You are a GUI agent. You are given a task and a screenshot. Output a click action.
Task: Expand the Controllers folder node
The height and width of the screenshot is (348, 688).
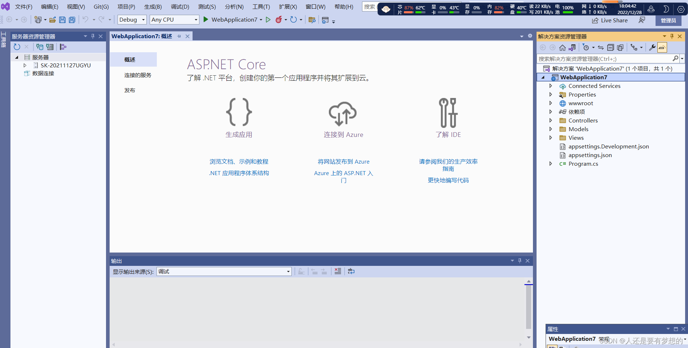pyautogui.click(x=551, y=120)
